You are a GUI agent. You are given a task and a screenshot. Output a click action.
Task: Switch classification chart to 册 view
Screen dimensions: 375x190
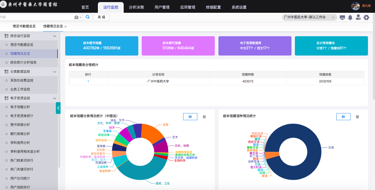click(204, 117)
